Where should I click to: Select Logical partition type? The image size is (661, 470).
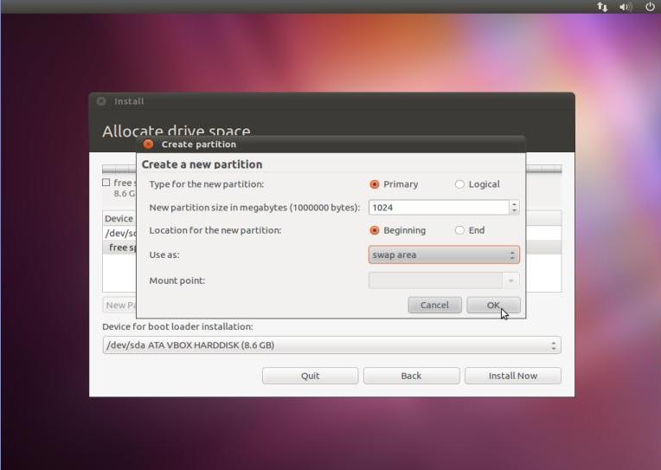[478, 184]
